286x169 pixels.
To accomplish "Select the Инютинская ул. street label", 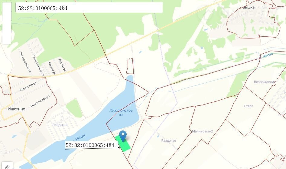I will coord(40,101).
